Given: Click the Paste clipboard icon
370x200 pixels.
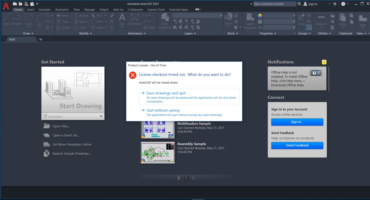Looking at the screenshot, I should 343,19.
